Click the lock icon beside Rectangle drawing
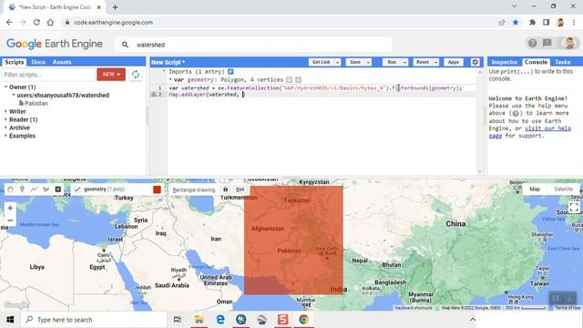This screenshot has width=583, height=328. [x=225, y=190]
